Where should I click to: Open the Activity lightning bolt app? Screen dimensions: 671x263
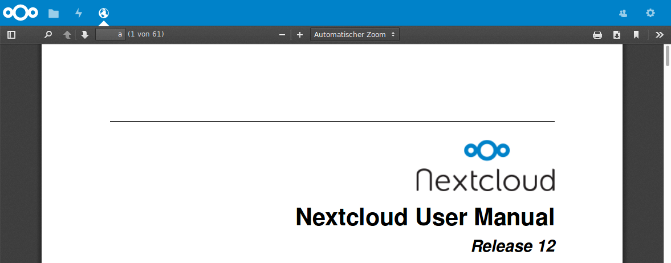(x=79, y=13)
